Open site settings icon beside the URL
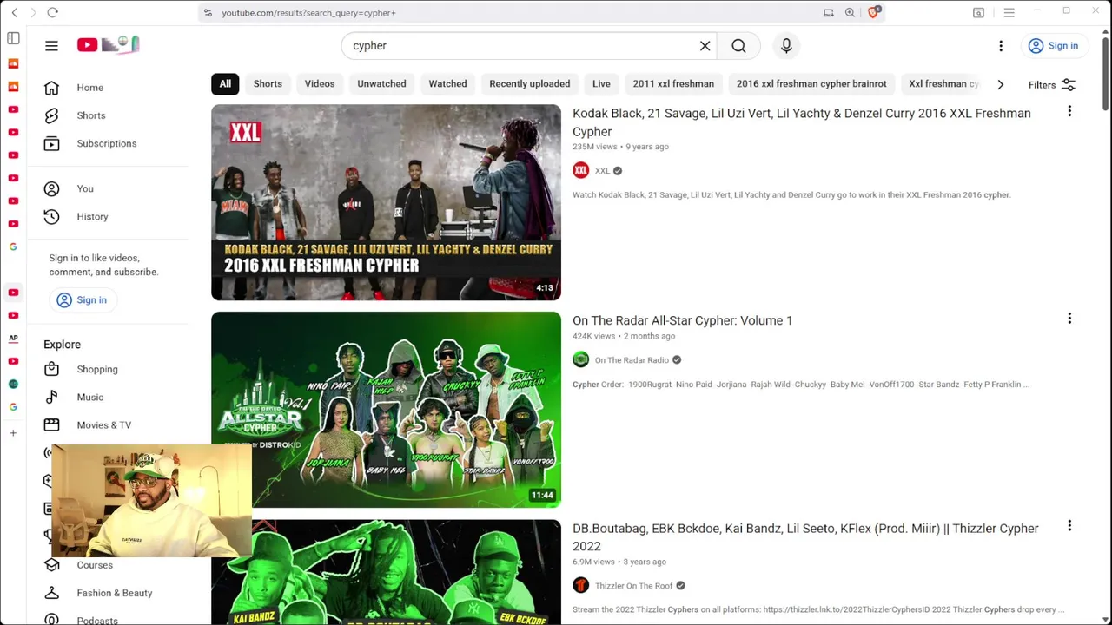1112x625 pixels. tap(207, 12)
